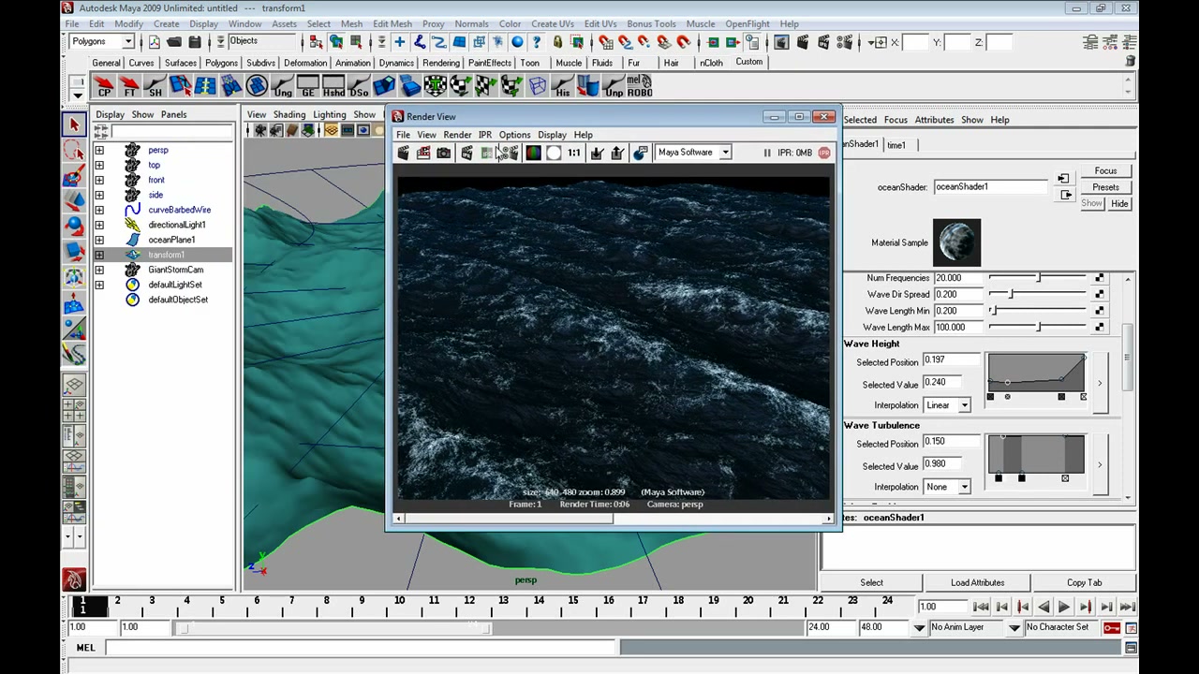
Task: Click the Focus button in Attribute Editor
Action: [x=1105, y=171]
